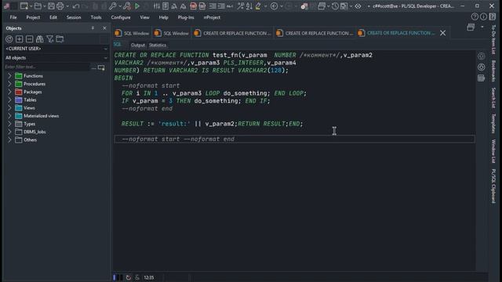Open the Plug-Ins menu
502x282 pixels.
click(186, 17)
